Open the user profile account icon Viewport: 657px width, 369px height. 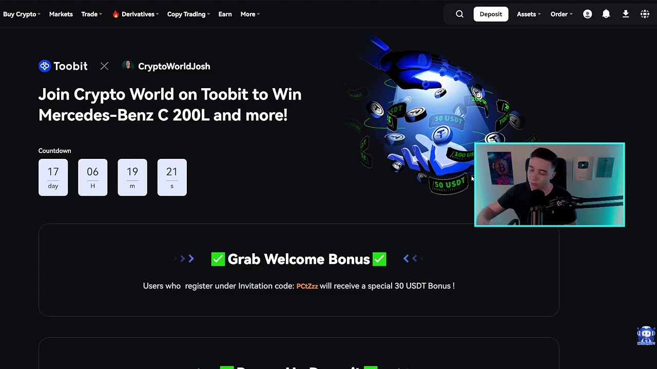[587, 14]
